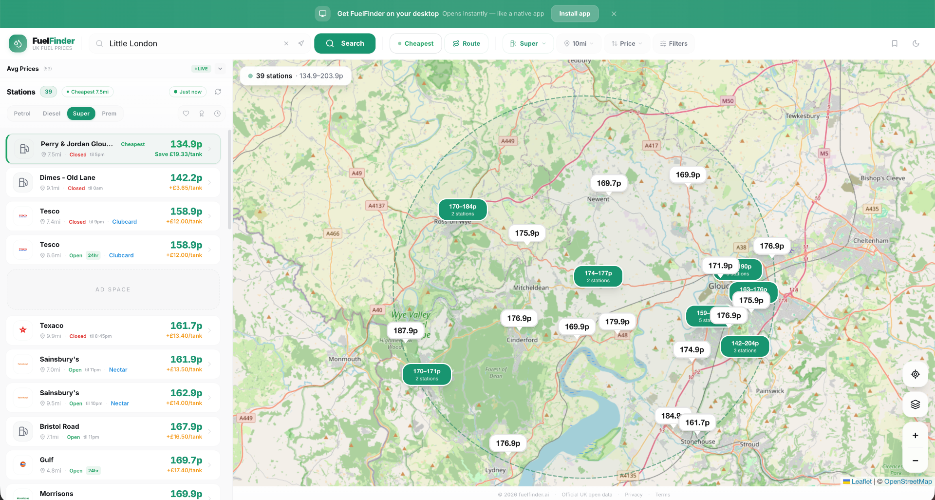Open the Terms link

coord(662,495)
